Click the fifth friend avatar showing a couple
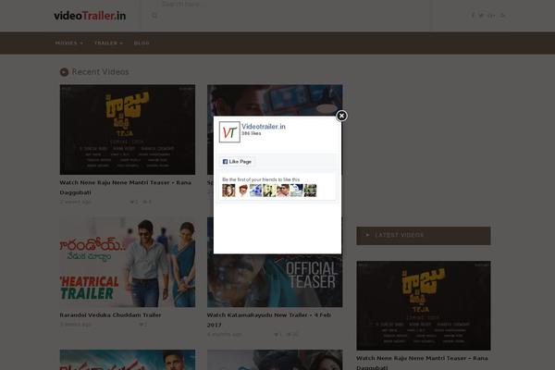Viewport: 555px width, 370px height. click(283, 191)
